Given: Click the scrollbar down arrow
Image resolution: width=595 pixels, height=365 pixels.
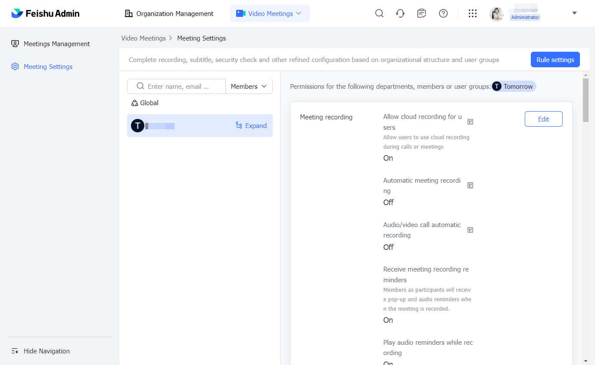Looking at the screenshot, I should pyautogui.click(x=586, y=361).
